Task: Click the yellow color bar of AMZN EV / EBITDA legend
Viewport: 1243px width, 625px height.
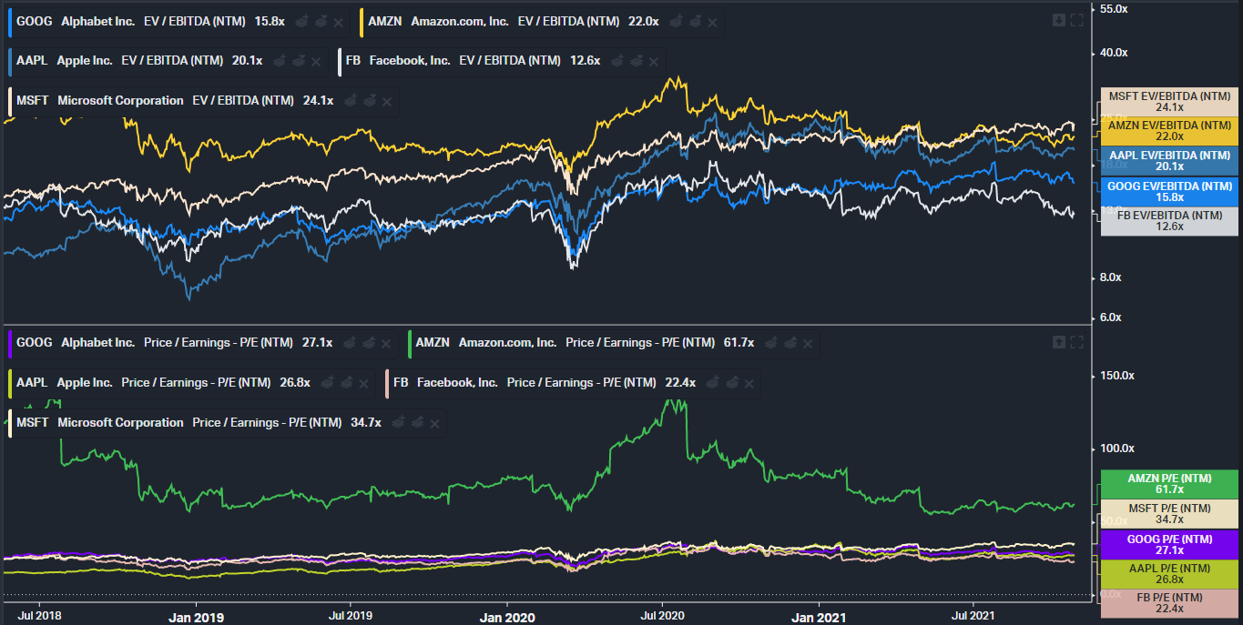Action: pos(361,22)
